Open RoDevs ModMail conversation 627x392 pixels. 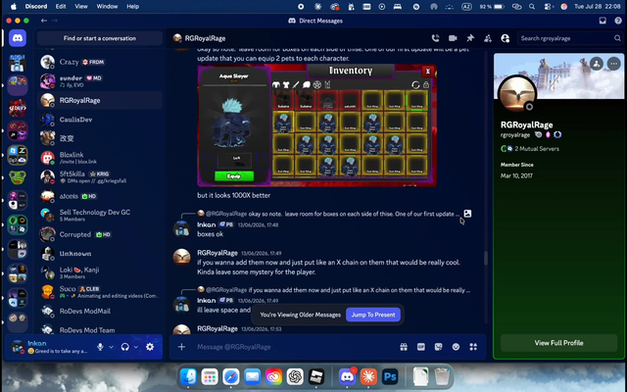pyautogui.click(x=100, y=311)
